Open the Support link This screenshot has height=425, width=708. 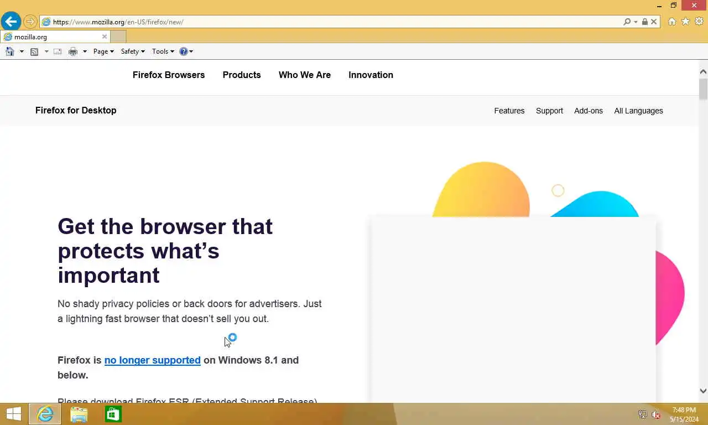[x=549, y=111]
